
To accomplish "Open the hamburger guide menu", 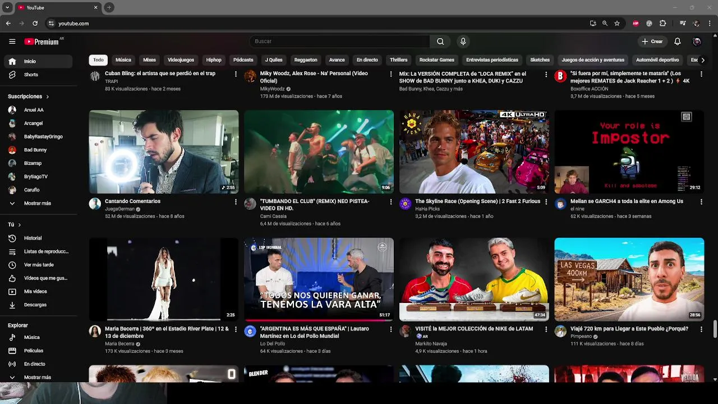I will click(x=12, y=41).
